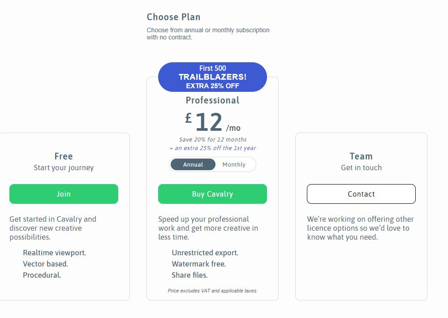Click the £12 per month price
Viewport: 448px width, 318px height.
[x=212, y=122]
